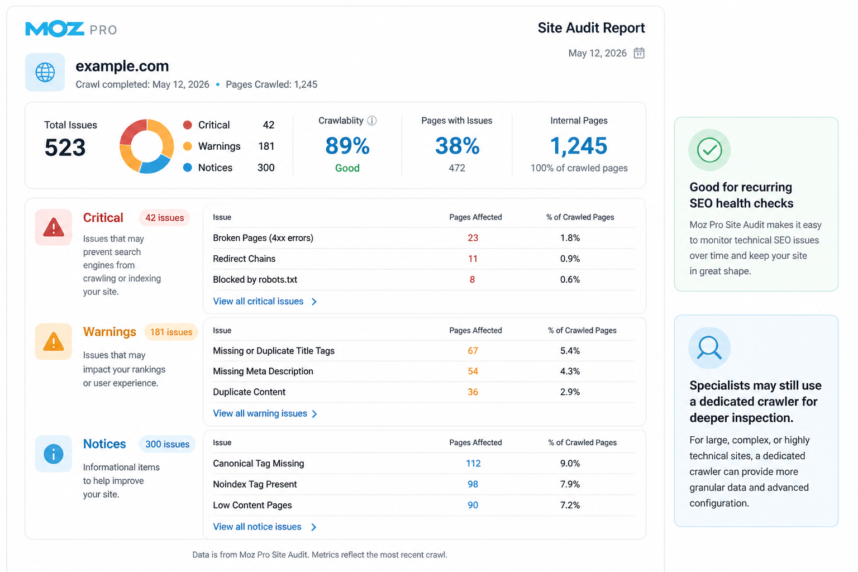Click Good for recurring SEO health checks heading
Viewport: 858px width, 572px height.
tap(741, 195)
